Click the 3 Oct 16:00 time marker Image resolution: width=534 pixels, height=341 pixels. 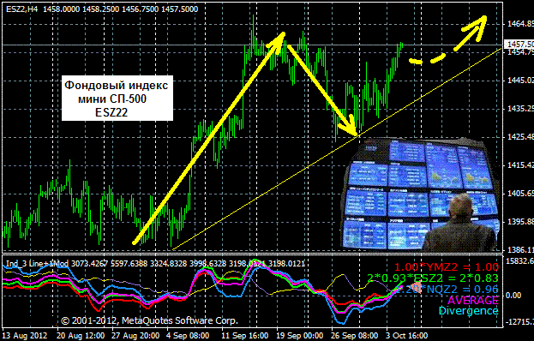tap(406, 335)
